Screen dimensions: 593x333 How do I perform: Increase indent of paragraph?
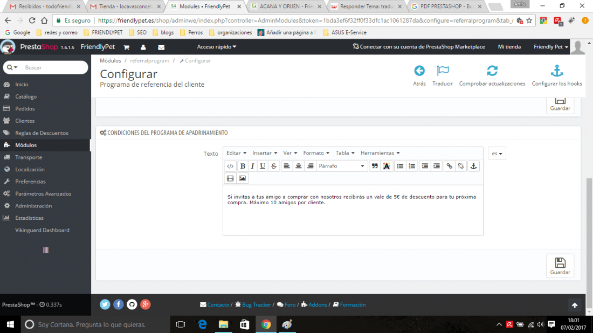(x=437, y=166)
